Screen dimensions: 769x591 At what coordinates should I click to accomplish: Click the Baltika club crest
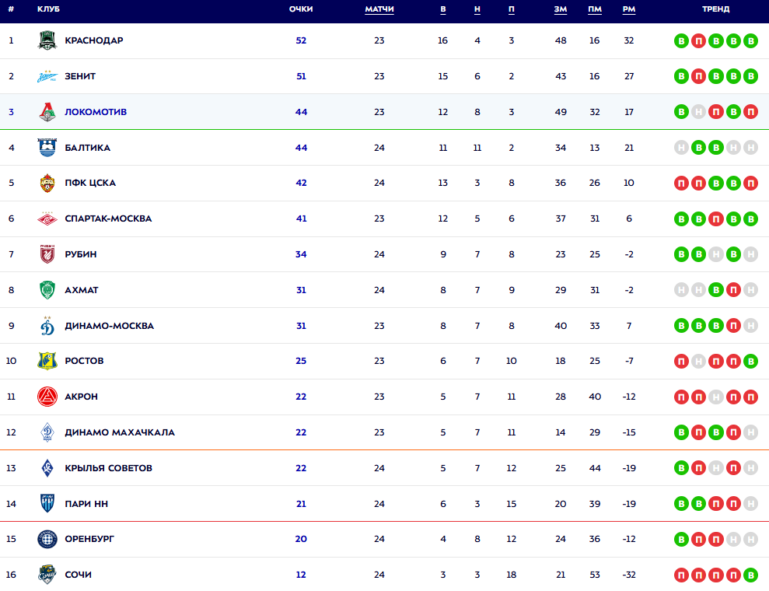[x=47, y=148]
